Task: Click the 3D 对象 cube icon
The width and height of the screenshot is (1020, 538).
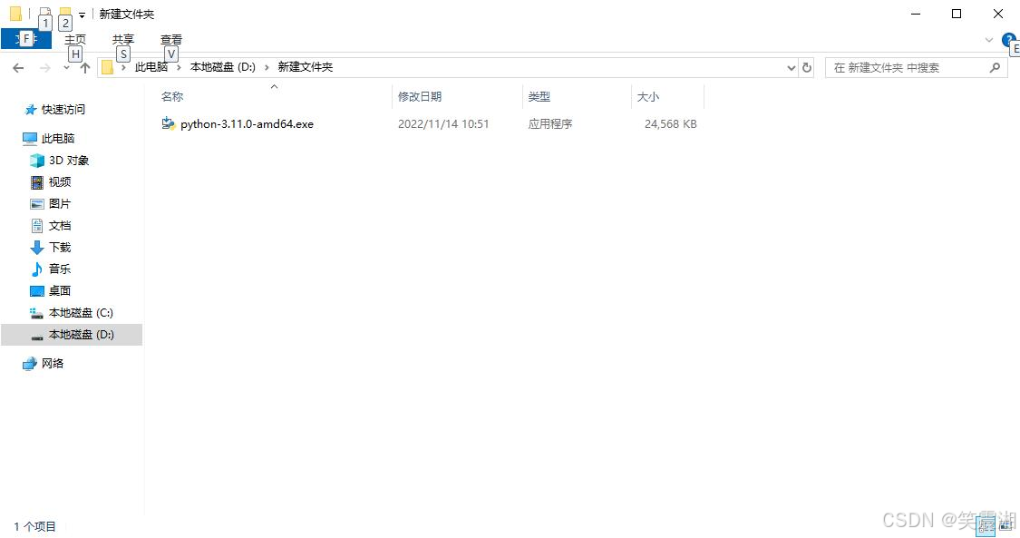Action: point(37,160)
